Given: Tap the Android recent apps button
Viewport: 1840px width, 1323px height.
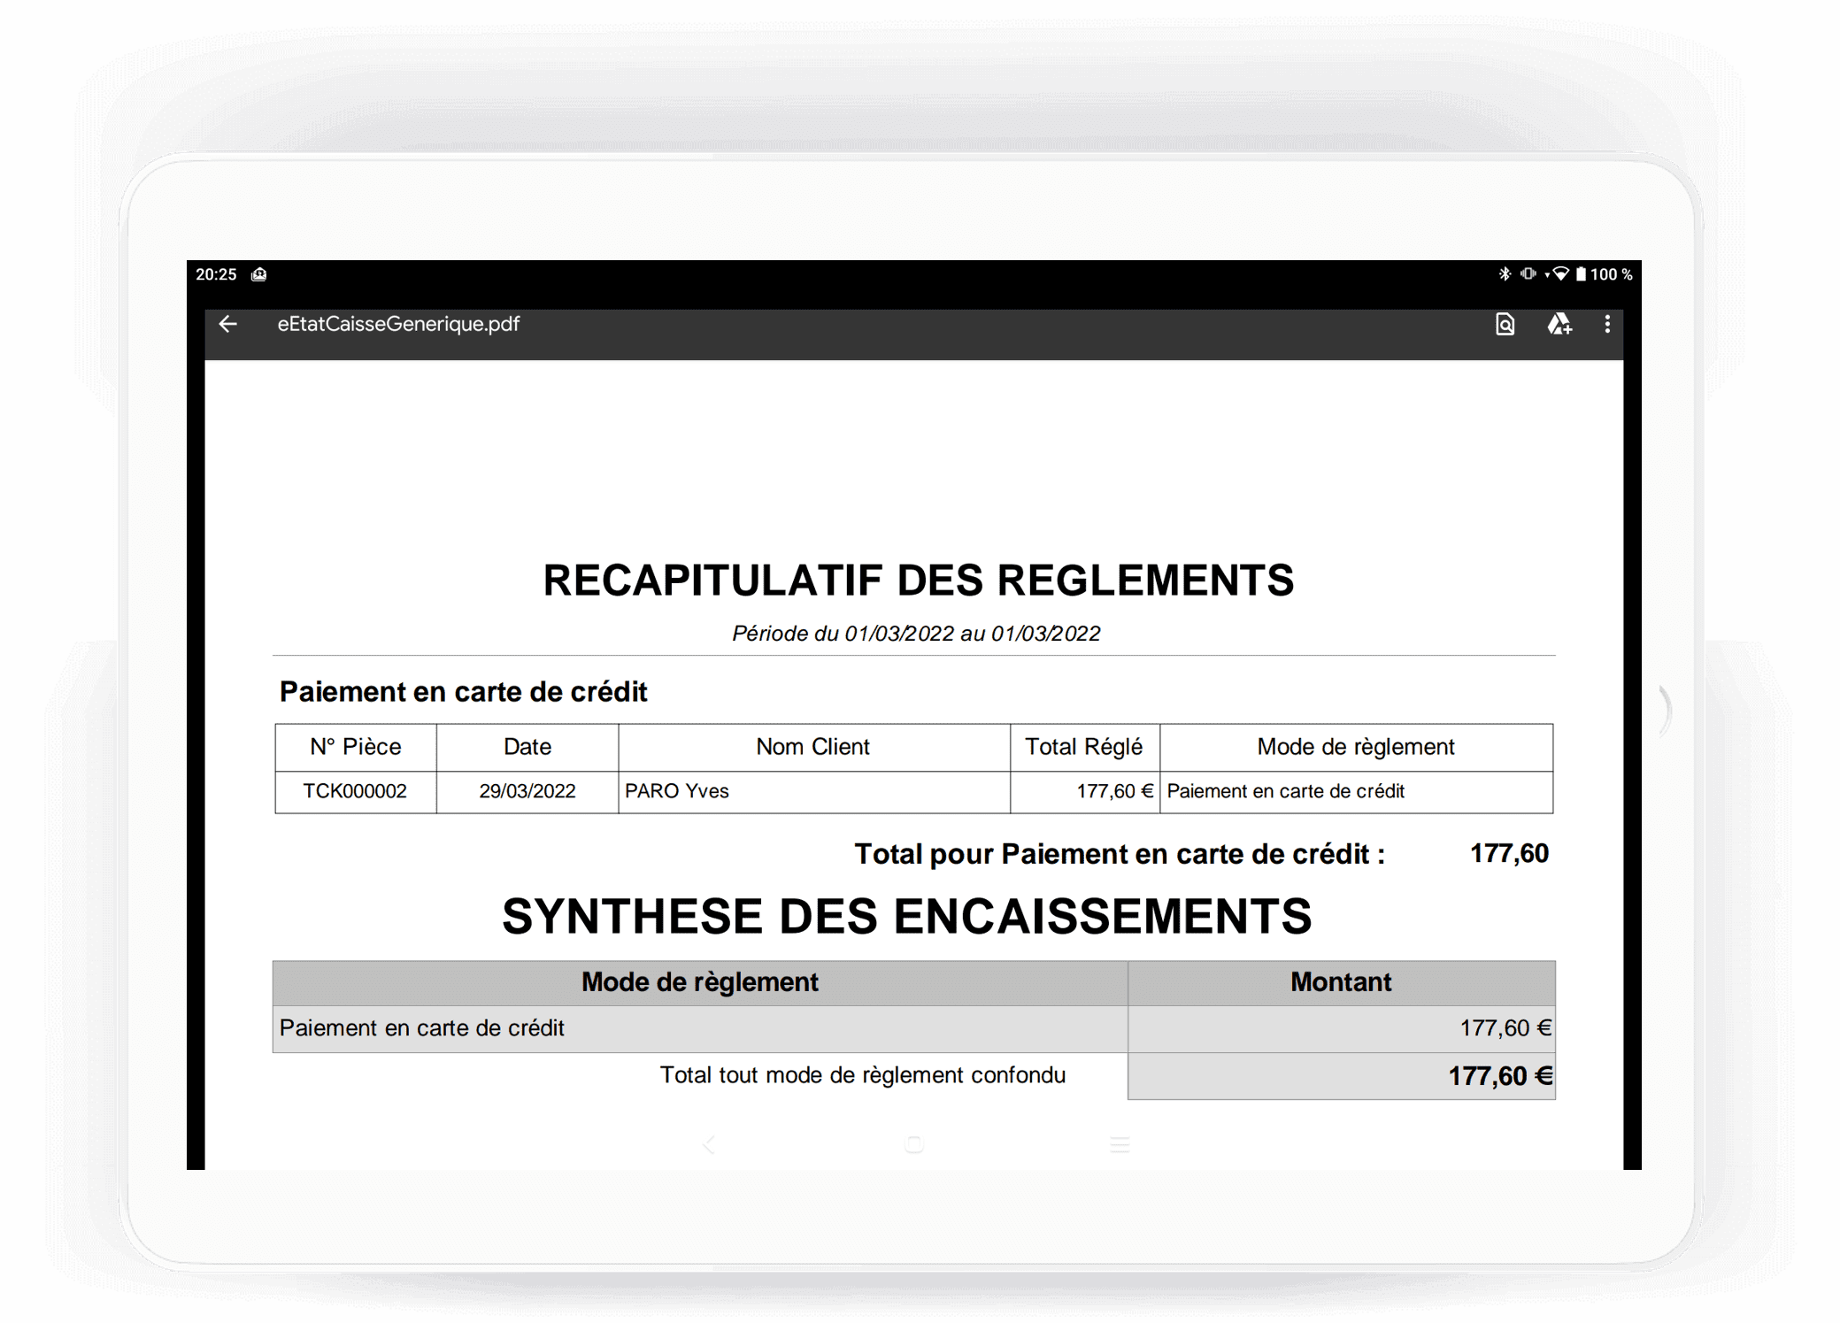Looking at the screenshot, I should click(x=1120, y=1144).
